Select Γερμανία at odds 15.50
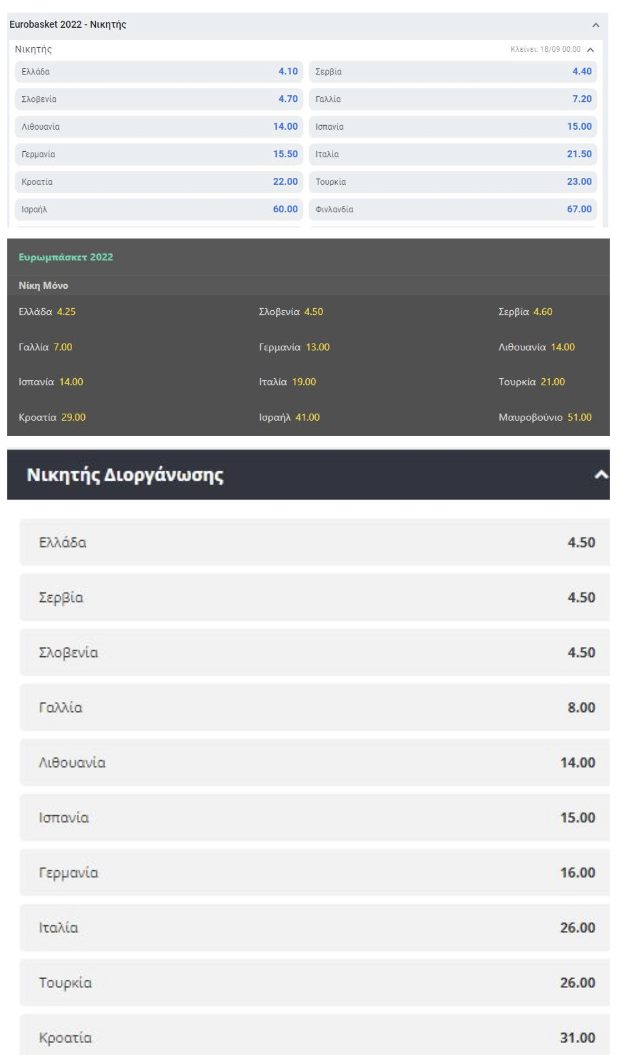617x1055 pixels. click(159, 154)
